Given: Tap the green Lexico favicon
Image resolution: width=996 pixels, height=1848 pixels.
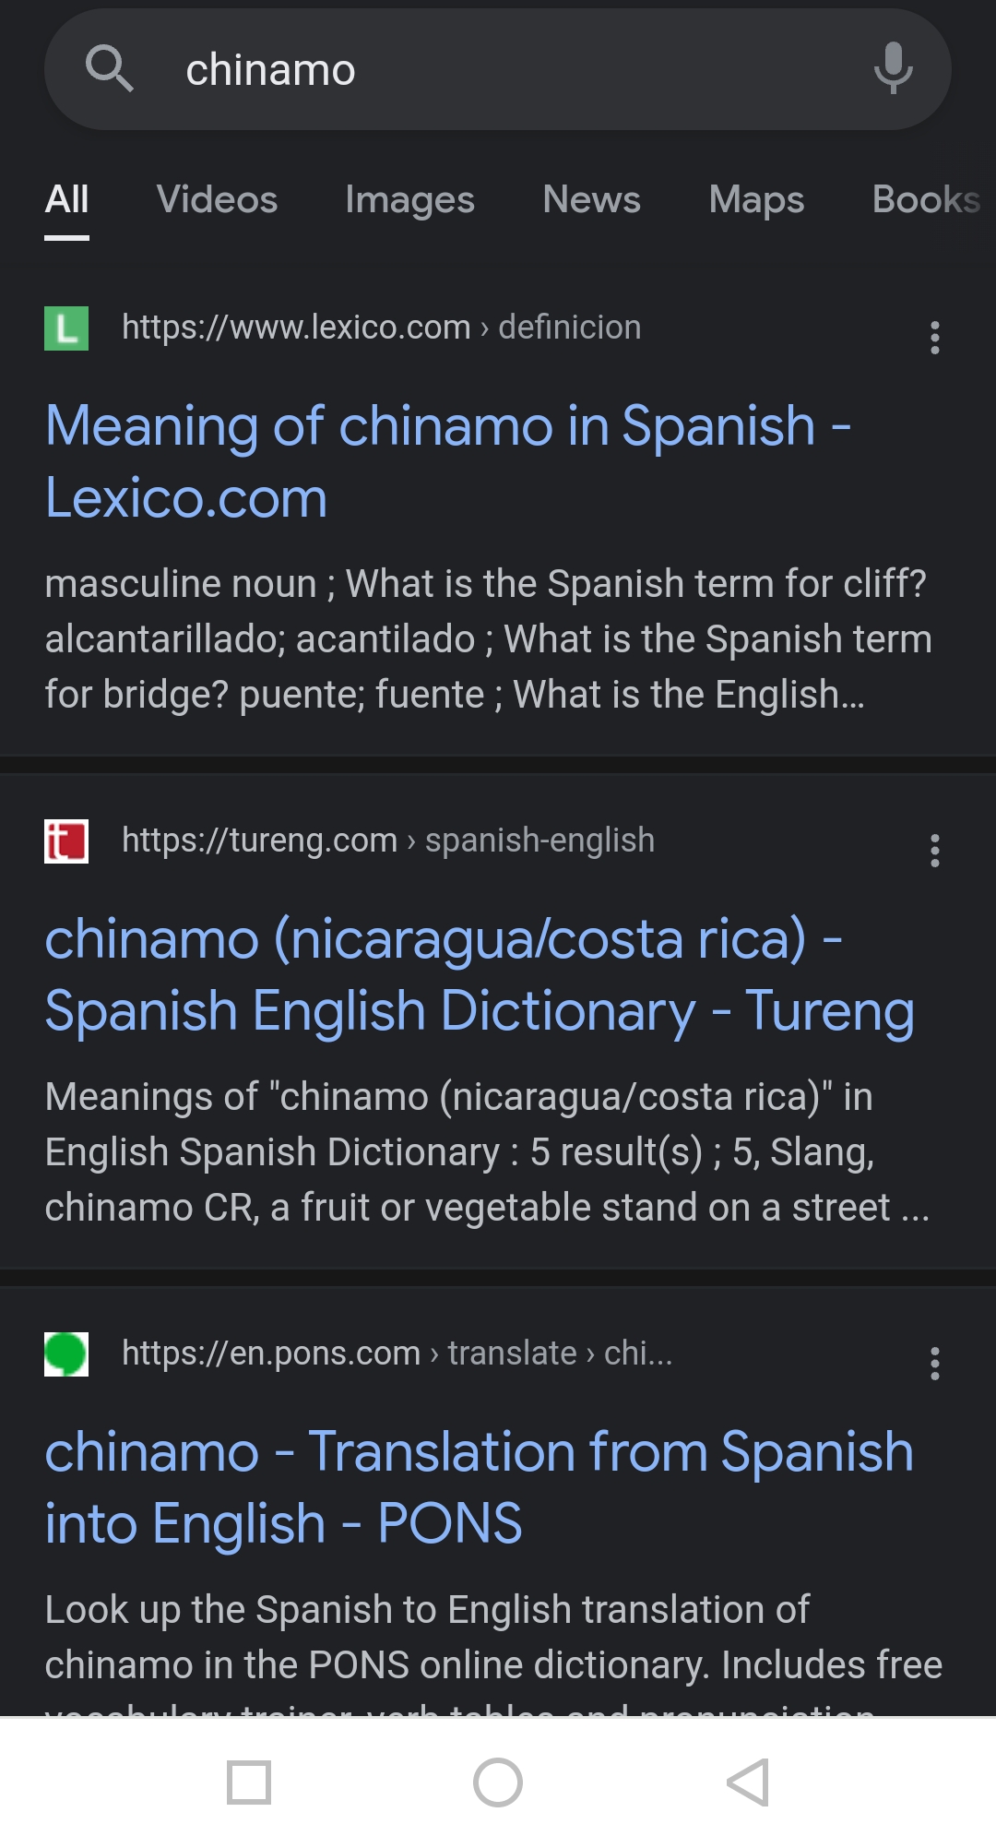Looking at the screenshot, I should pos(66,328).
